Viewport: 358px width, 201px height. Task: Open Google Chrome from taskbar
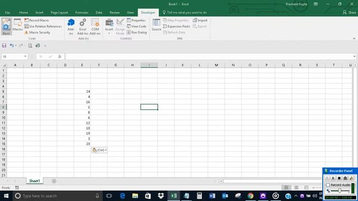pos(250,196)
